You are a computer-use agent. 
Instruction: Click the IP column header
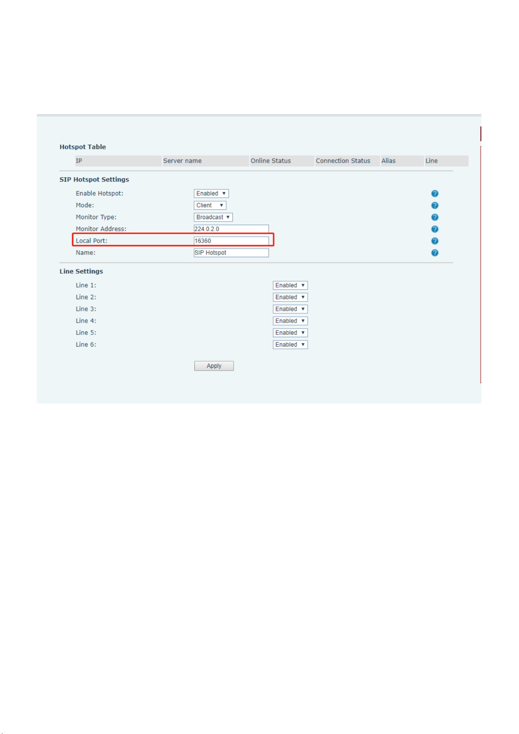(118, 161)
